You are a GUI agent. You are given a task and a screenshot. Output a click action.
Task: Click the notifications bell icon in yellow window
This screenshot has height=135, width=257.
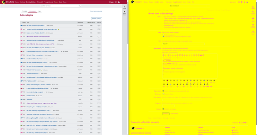(244, 2)
